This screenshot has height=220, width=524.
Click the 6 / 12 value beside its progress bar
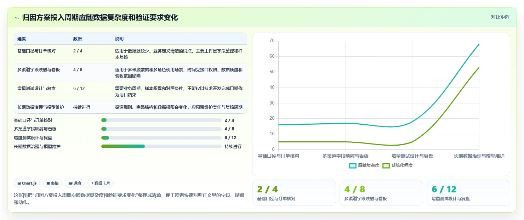pos(230,138)
